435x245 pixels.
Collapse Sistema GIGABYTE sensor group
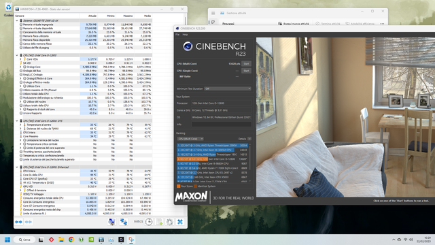click(17, 20)
